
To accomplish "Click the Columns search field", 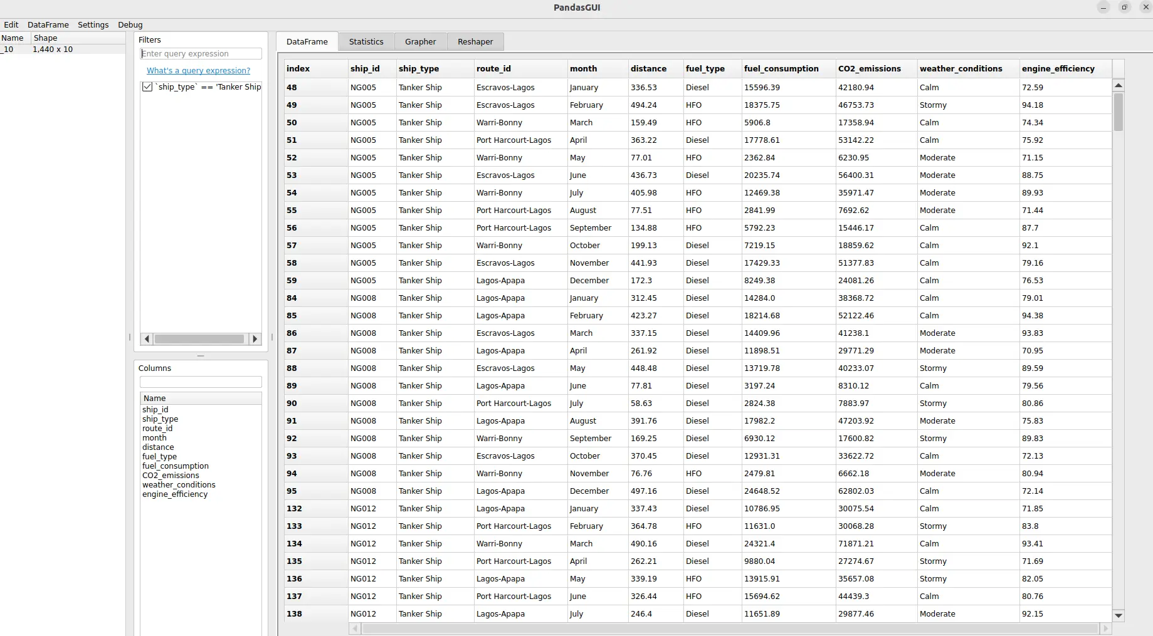I will (x=201, y=382).
